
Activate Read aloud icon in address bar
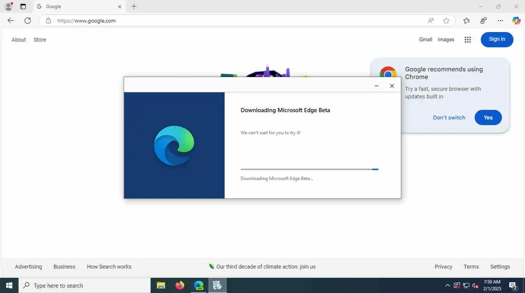click(431, 21)
